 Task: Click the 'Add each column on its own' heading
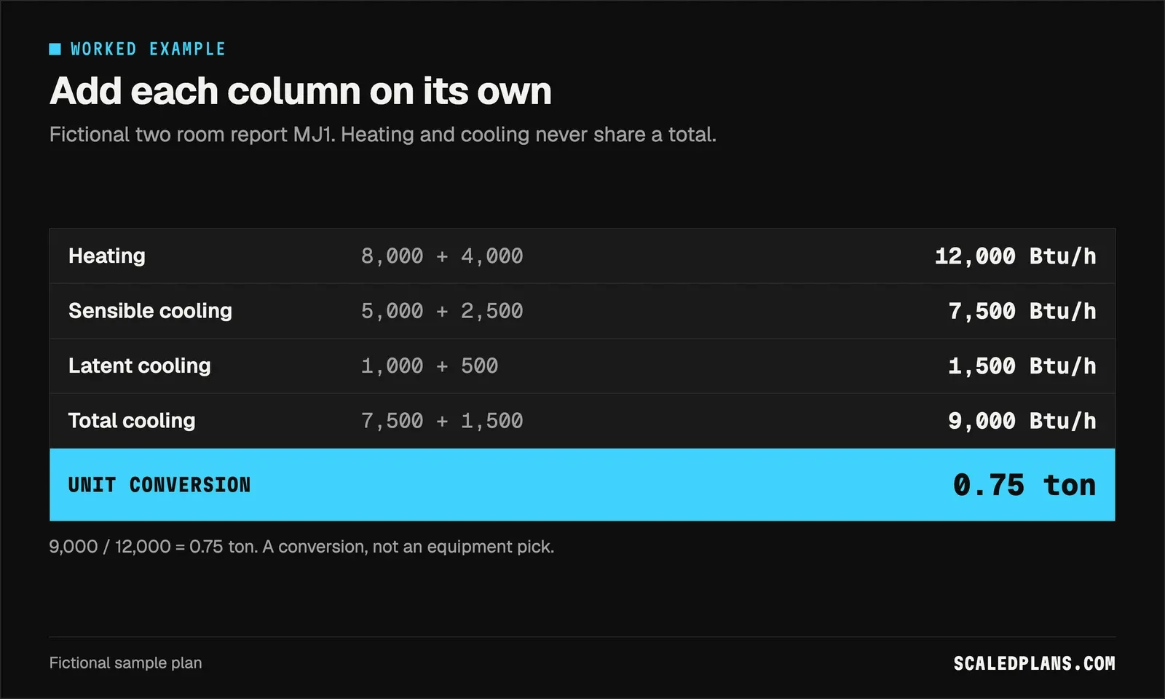coord(300,91)
